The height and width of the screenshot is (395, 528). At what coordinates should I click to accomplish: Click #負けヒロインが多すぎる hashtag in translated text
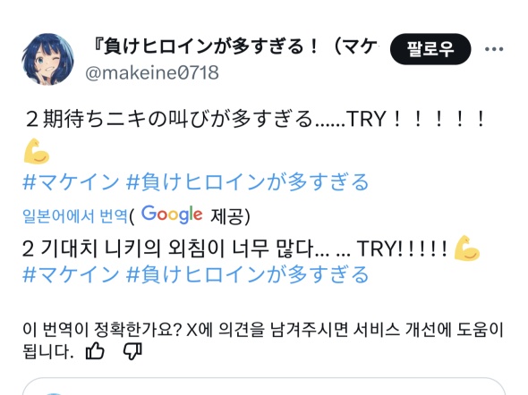click(248, 274)
